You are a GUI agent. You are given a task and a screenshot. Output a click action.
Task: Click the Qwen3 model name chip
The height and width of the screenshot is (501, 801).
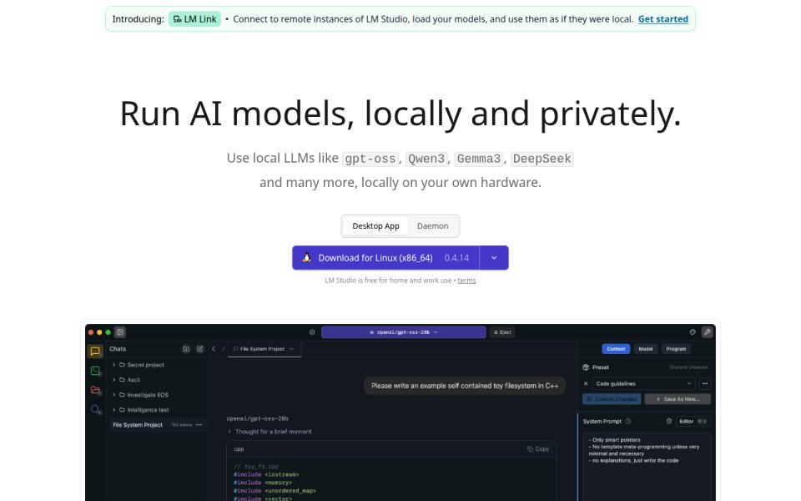point(426,159)
